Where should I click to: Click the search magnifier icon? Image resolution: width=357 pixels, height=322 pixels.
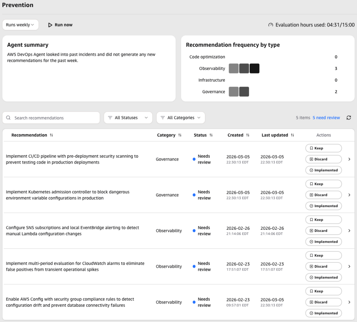click(8, 118)
